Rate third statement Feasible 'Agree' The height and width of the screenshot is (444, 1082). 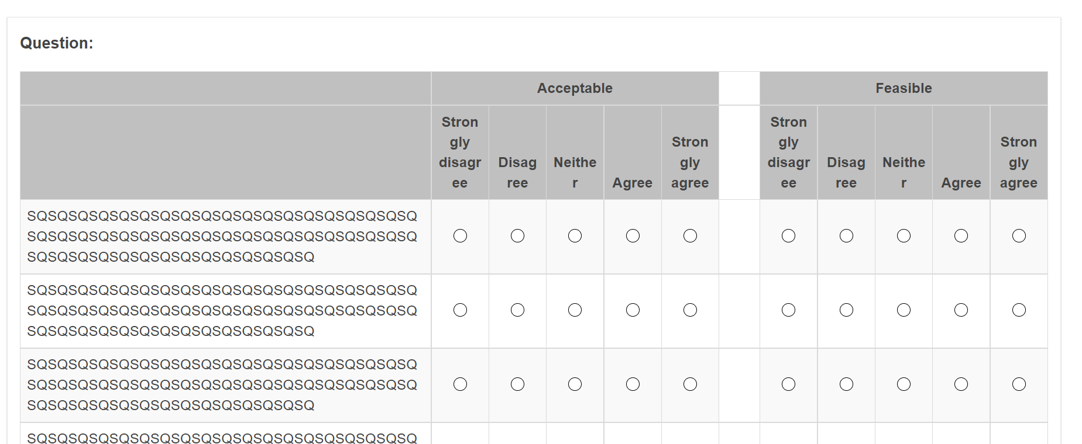[961, 384]
